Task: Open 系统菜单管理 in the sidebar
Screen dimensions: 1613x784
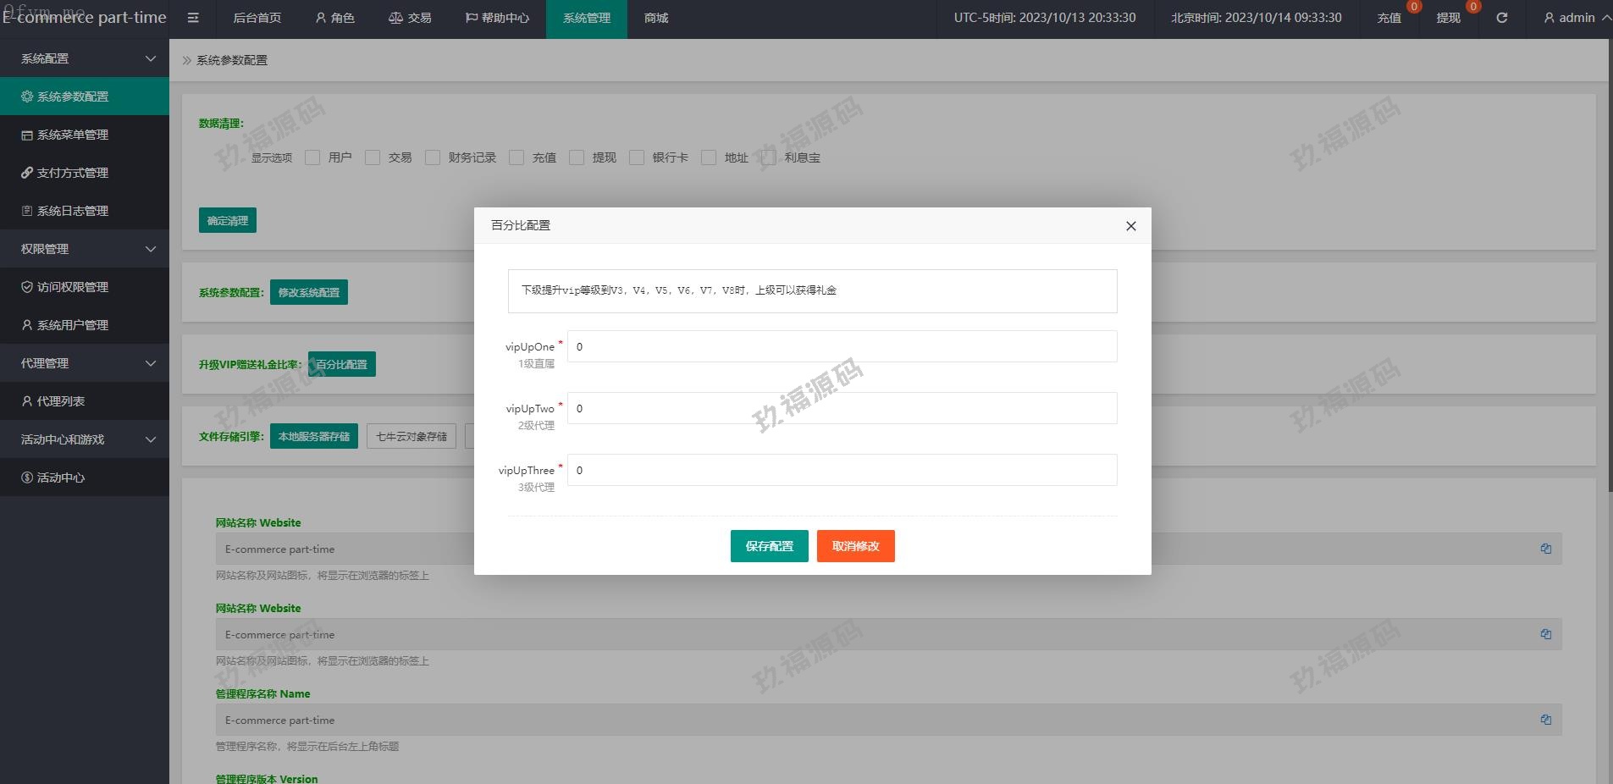Action: (x=73, y=135)
